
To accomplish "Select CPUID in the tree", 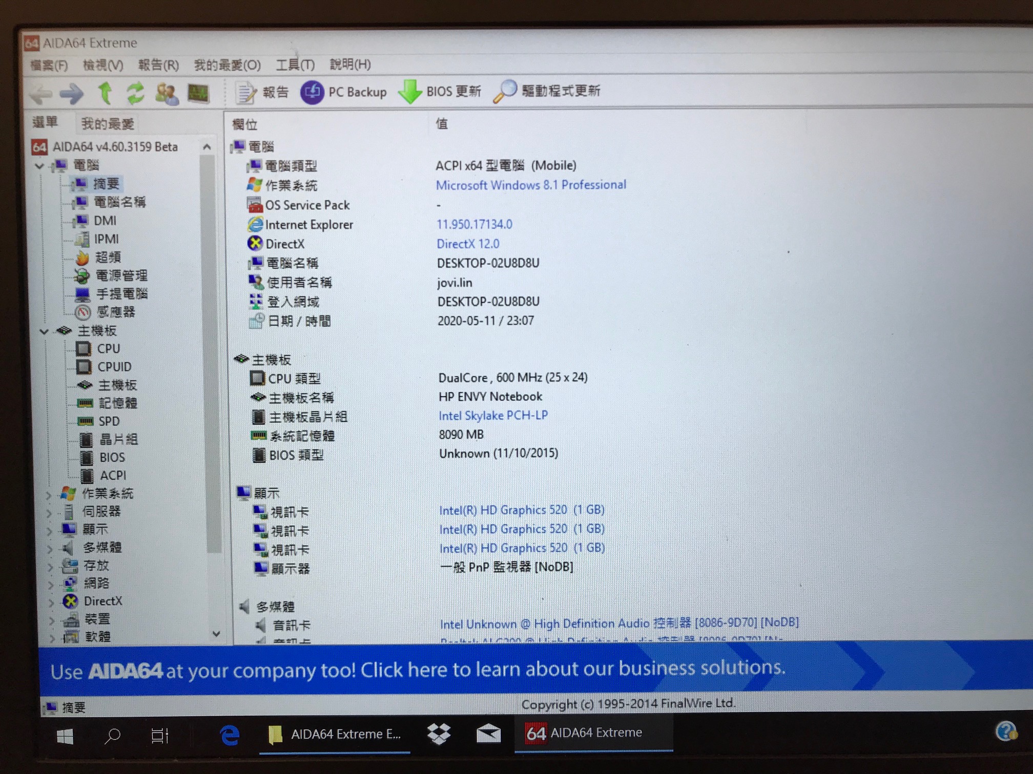I will 104,367.
